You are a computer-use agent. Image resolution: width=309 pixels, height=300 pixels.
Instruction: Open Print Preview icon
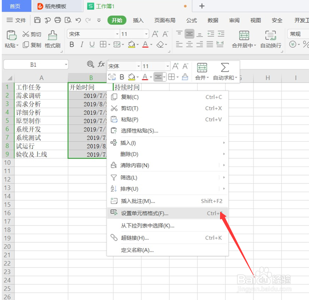pyautogui.click(x=68, y=20)
